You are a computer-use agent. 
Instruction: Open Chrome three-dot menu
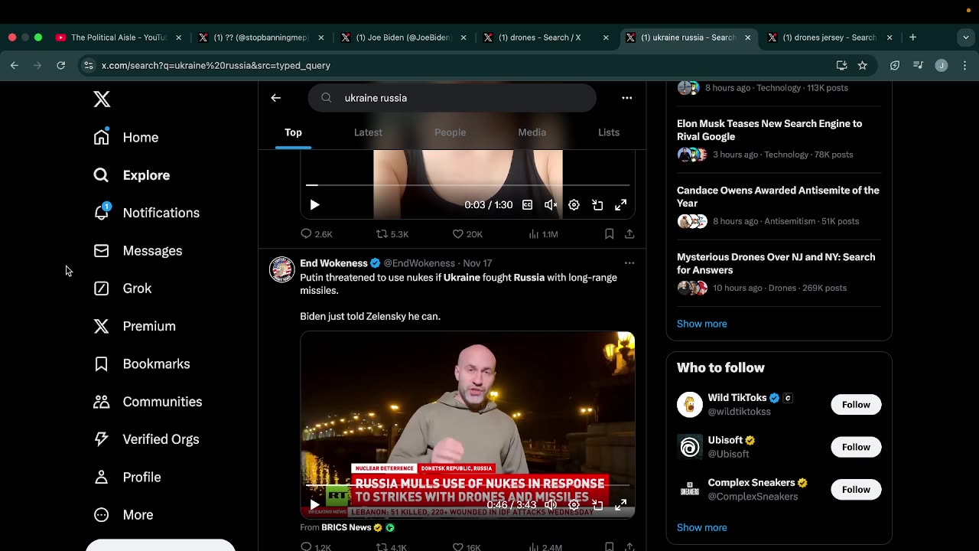pyautogui.click(x=964, y=66)
